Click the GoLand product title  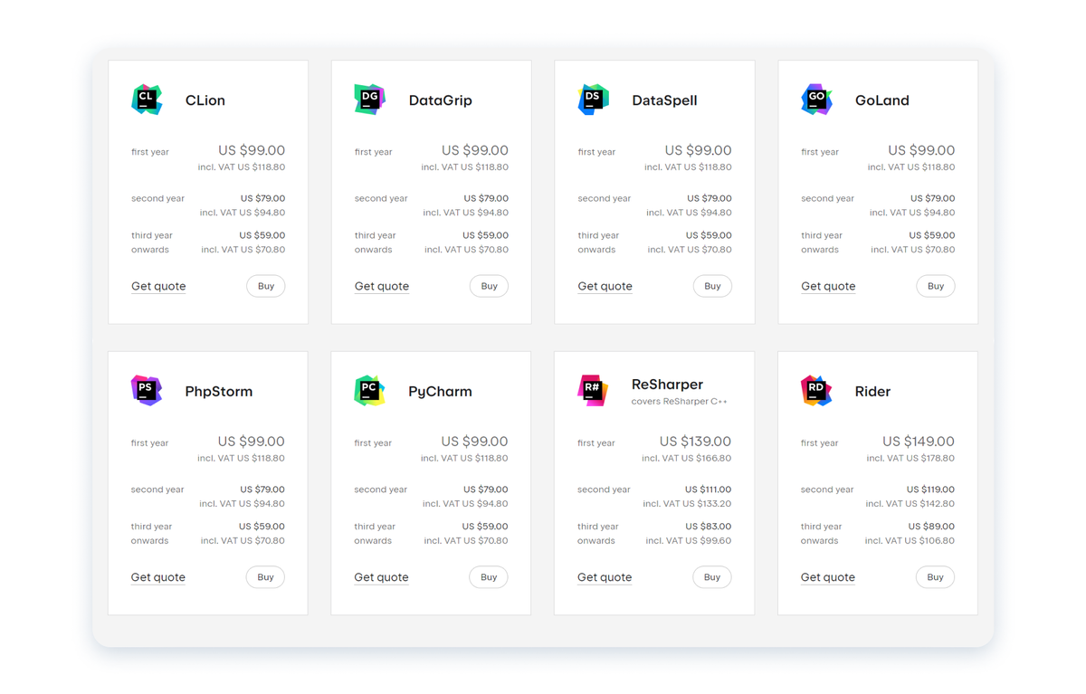(882, 100)
